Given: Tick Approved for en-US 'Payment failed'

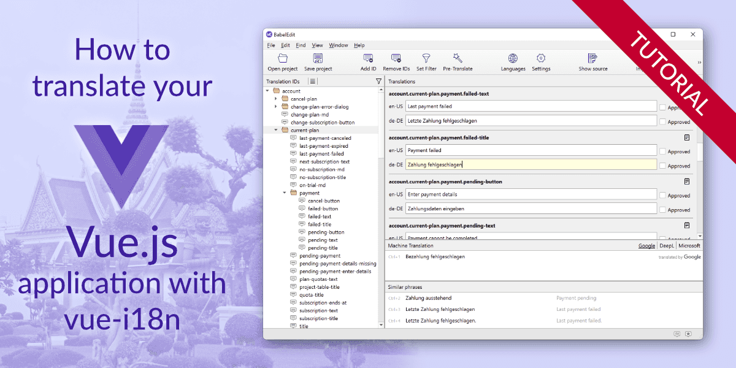Looking at the screenshot, I should (x=662, y=151).
